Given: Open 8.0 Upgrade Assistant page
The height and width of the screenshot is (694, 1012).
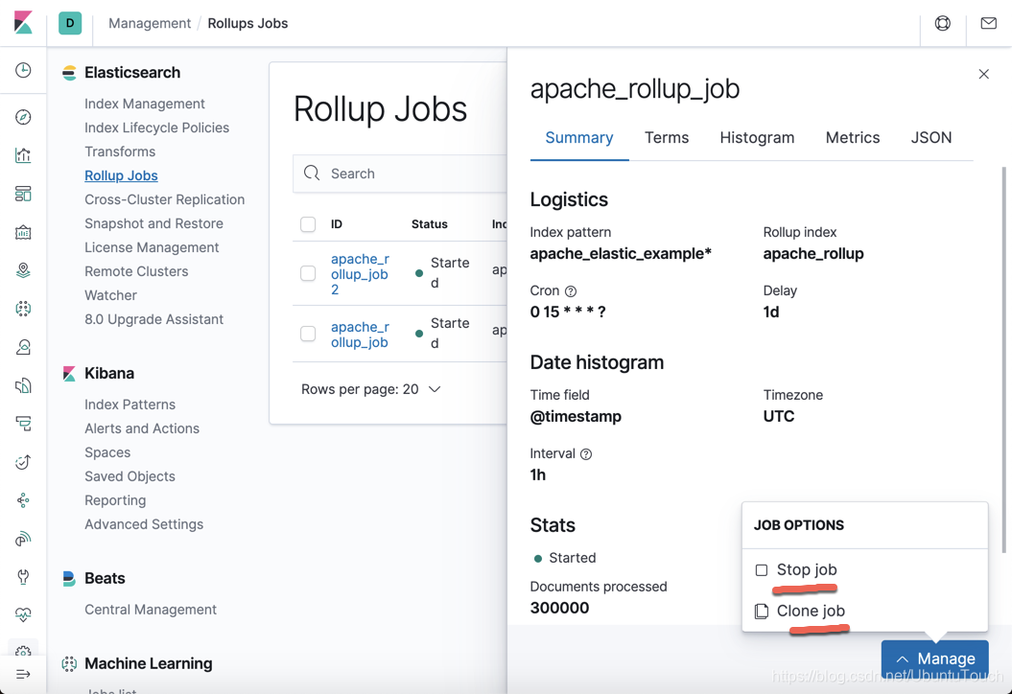Looking at the screenshot, I should [x=153, y=319].
